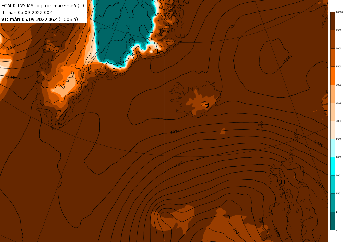Image resolution: width=343 pixels, height=242 pixels.
Task: Click the 2500 colorbar tick label
Action: [339, 103]
